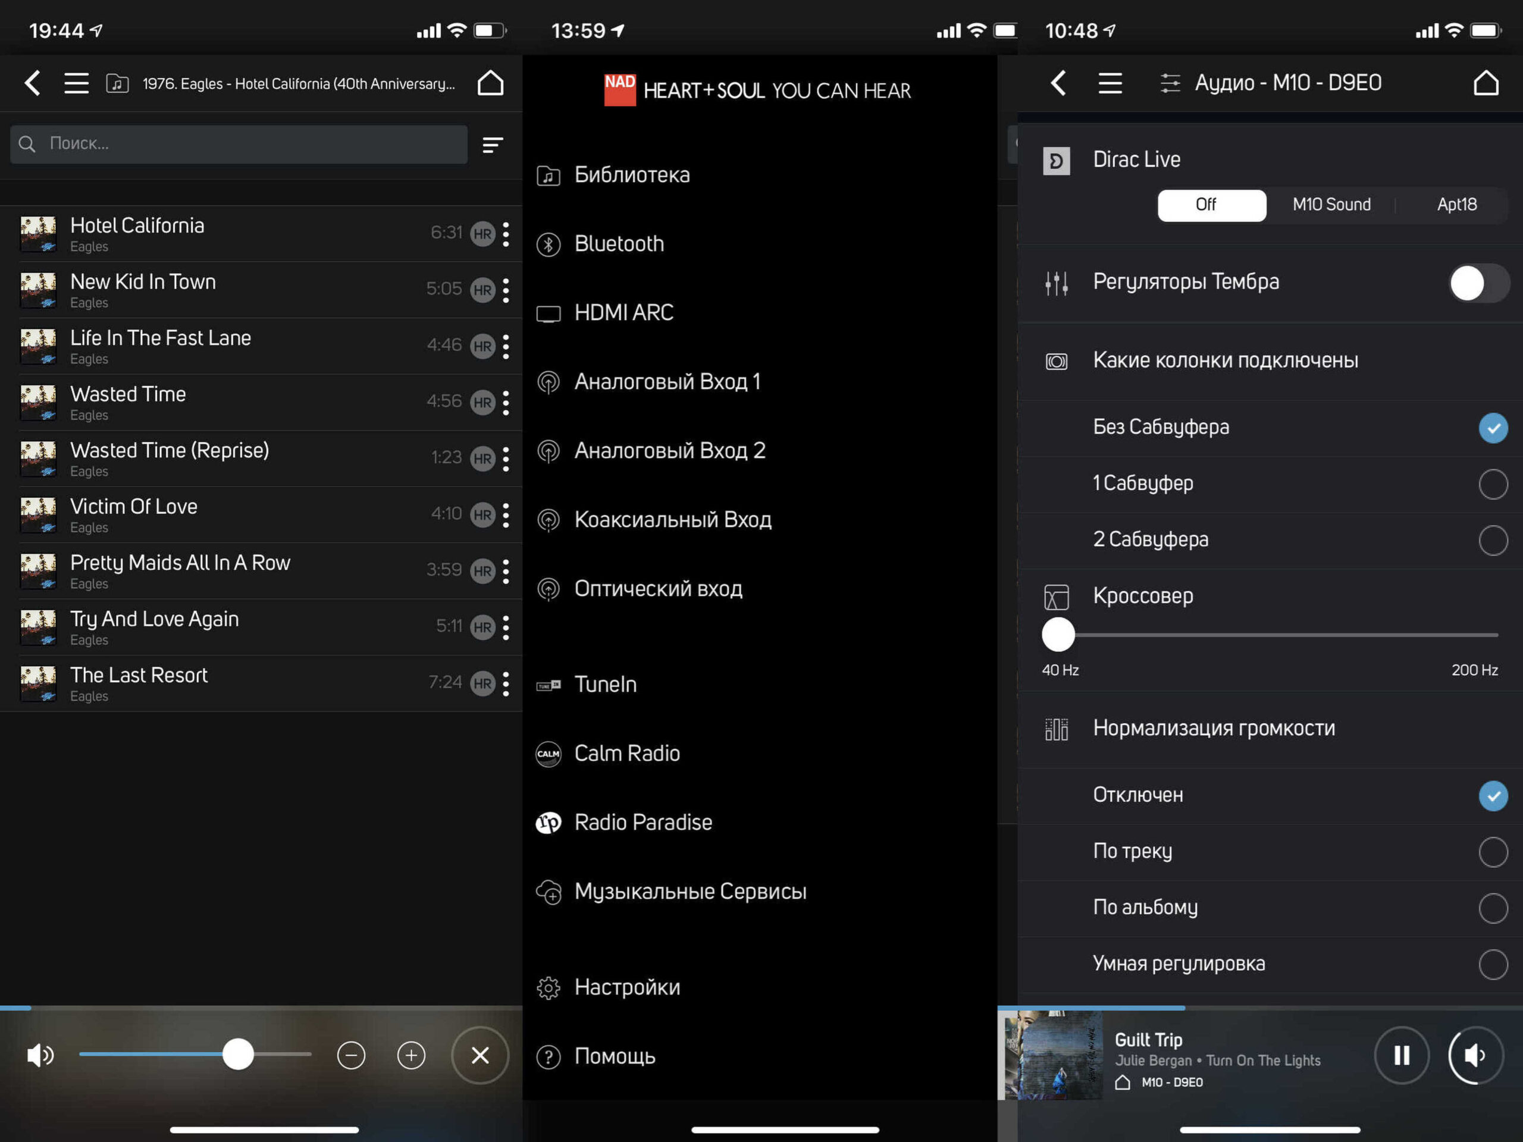The image size is (1523, 1142).
Task: Open the hamburger menu in the album screen
Action: [x=76, y=83]
